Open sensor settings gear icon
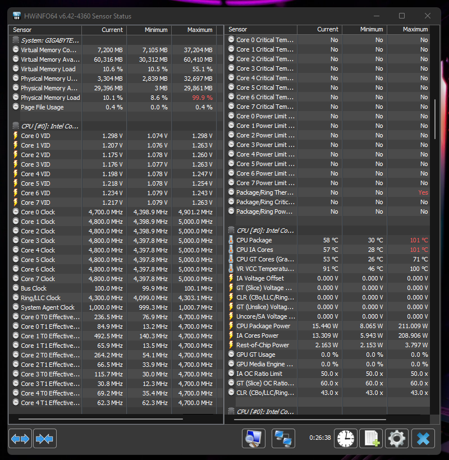Viewport: 449px width, 460px height. (x=397, y=438)
